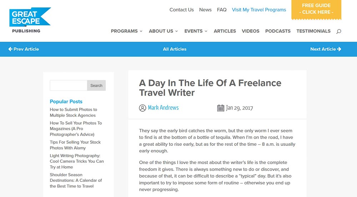Expand the Events dropdown menu
Screen dimensions: 357x197
click(x=196, y=31)
